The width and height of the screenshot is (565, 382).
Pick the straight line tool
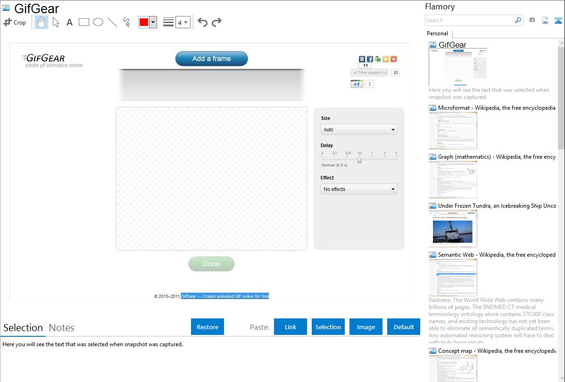coord(112,22)
